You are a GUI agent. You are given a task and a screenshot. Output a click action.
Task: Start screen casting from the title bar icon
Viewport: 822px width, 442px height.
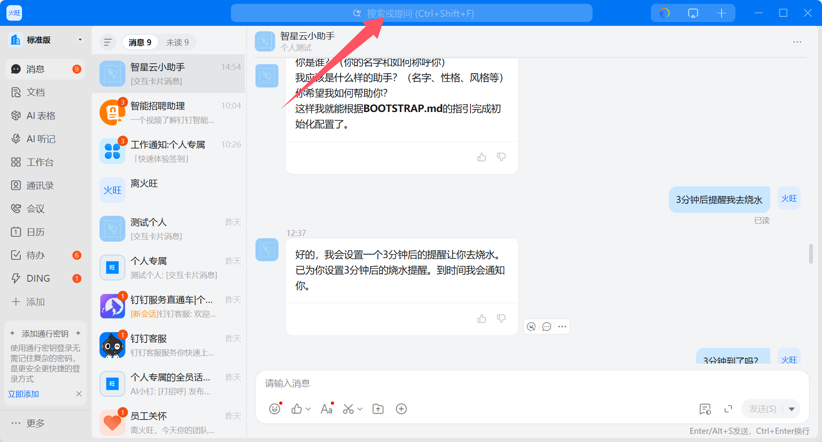[692, 13]
